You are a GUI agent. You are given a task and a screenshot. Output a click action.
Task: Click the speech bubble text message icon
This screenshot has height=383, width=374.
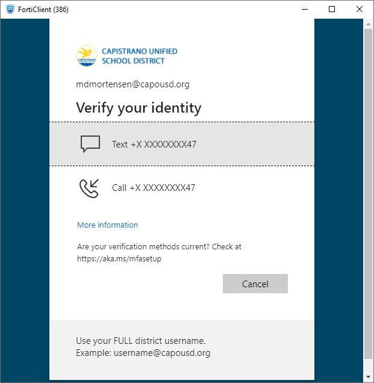pyautogui.click(x=90, y=144)
